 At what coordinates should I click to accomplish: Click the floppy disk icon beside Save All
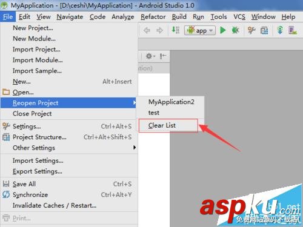[x=6, y=183]
